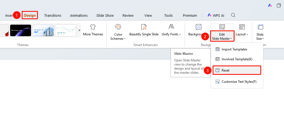Screen dimensions: 284x131
Task: Expand the themes gallery arrow
Action: click(79, 30)
